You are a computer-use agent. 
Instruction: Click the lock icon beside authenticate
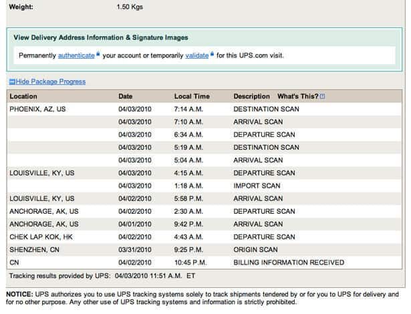(98, 54)
